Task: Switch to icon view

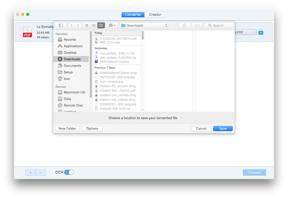Action: pos(86,25)
